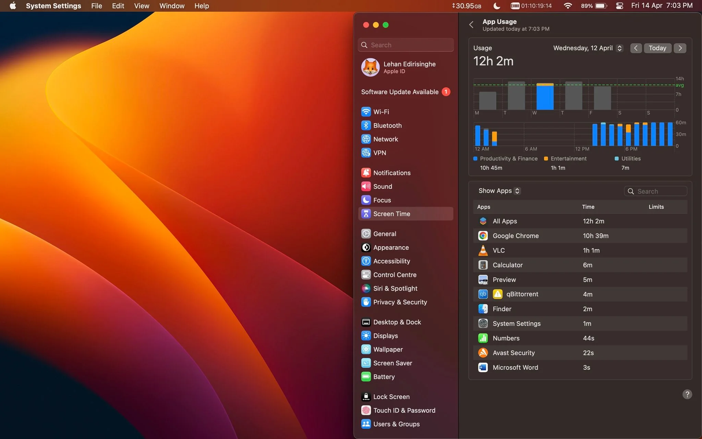Viewport: 702px width, 439px height.
Task: Click the qBittorrent warning icon
Action: pyautogui.click(x=497, y=294)
